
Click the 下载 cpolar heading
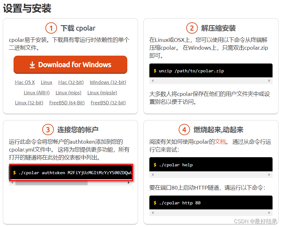point(78,28)
